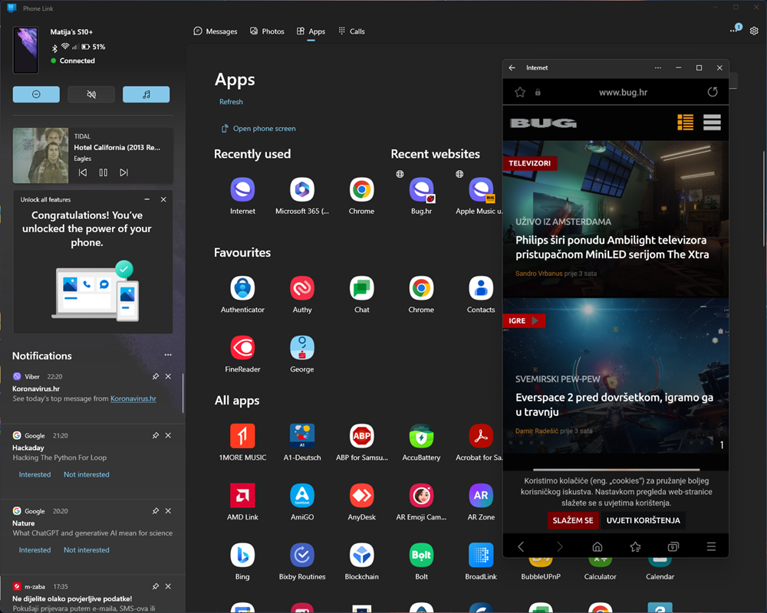Click the www.bug.hr address bar

623,92
